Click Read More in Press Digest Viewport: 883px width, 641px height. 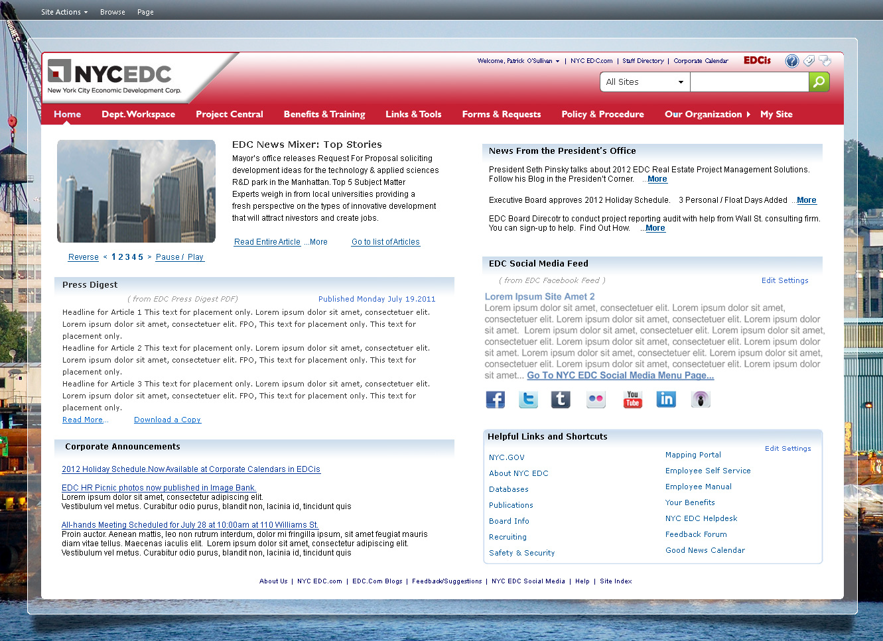(x=83, y=420)
